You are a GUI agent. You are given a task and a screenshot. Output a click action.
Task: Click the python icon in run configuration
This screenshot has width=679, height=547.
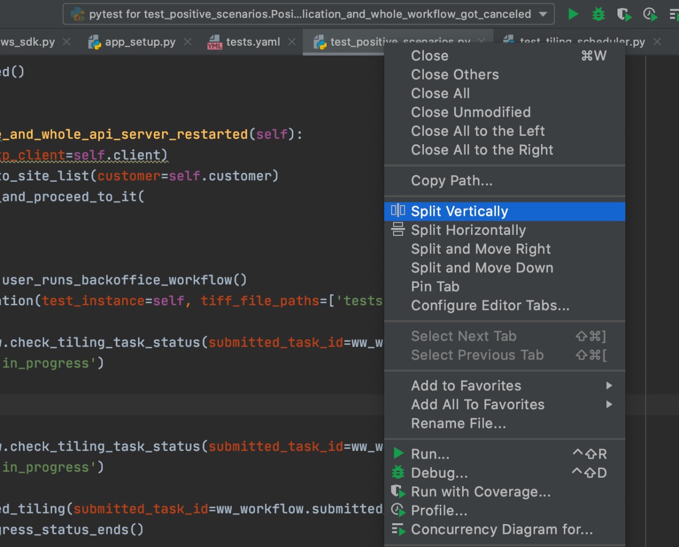[77, 14]
